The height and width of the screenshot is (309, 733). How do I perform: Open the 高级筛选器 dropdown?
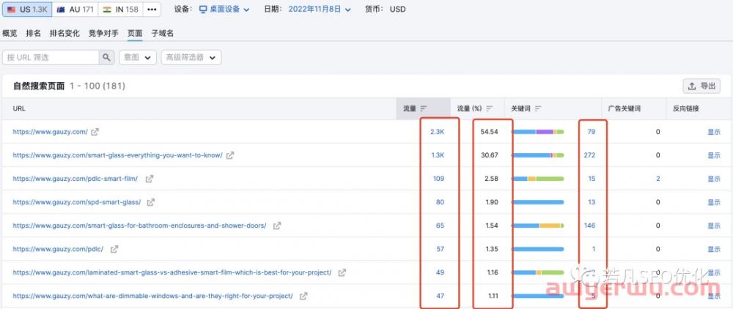coord(191,57)
